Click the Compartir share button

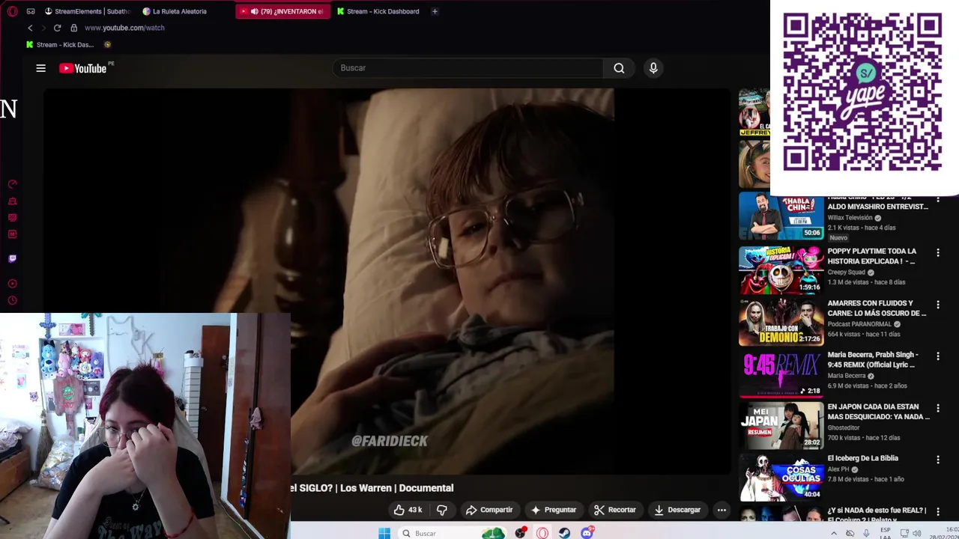[489, 510]
